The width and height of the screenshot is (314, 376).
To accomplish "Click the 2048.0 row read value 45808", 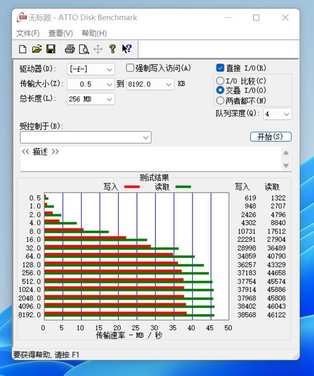I will pos(277,298).
